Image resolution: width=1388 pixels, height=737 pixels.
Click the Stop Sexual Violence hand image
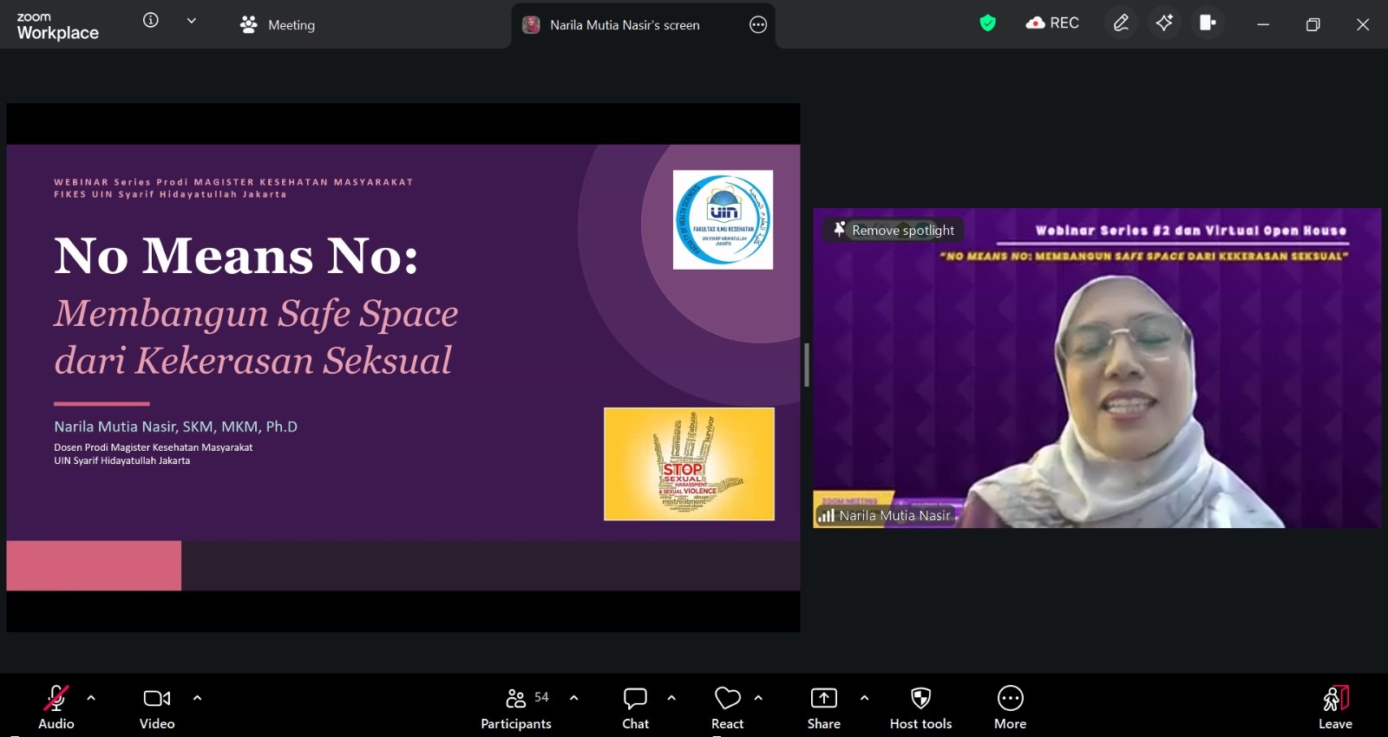(x=689, y=464)
